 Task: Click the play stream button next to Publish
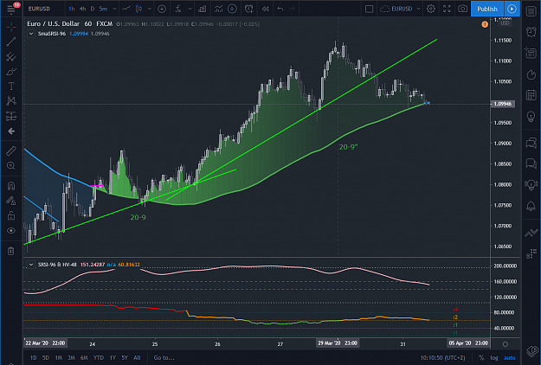pos(512,9)
